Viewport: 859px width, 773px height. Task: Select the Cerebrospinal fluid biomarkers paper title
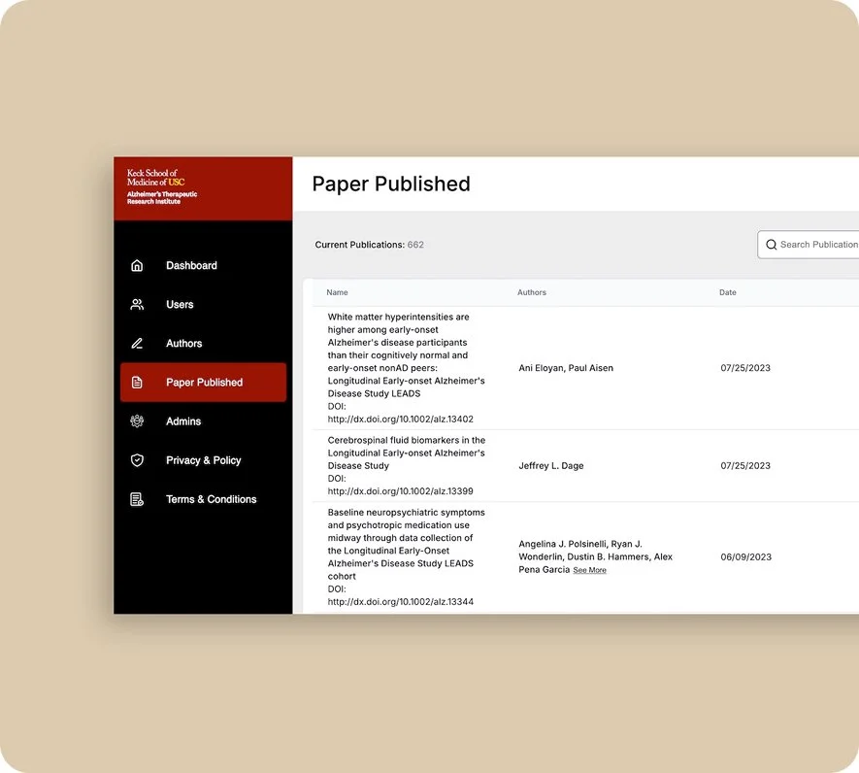407,453
